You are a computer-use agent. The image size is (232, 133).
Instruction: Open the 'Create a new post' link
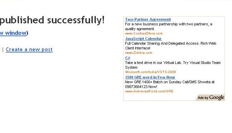tap(29, 49)
